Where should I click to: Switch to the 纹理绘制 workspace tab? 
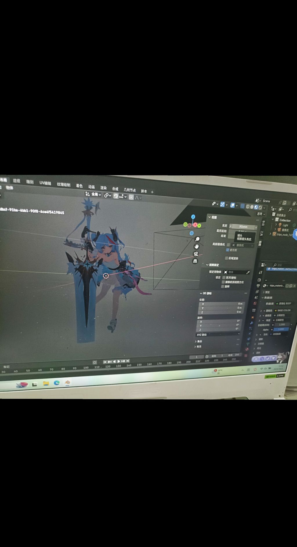[x=64, y=184]
